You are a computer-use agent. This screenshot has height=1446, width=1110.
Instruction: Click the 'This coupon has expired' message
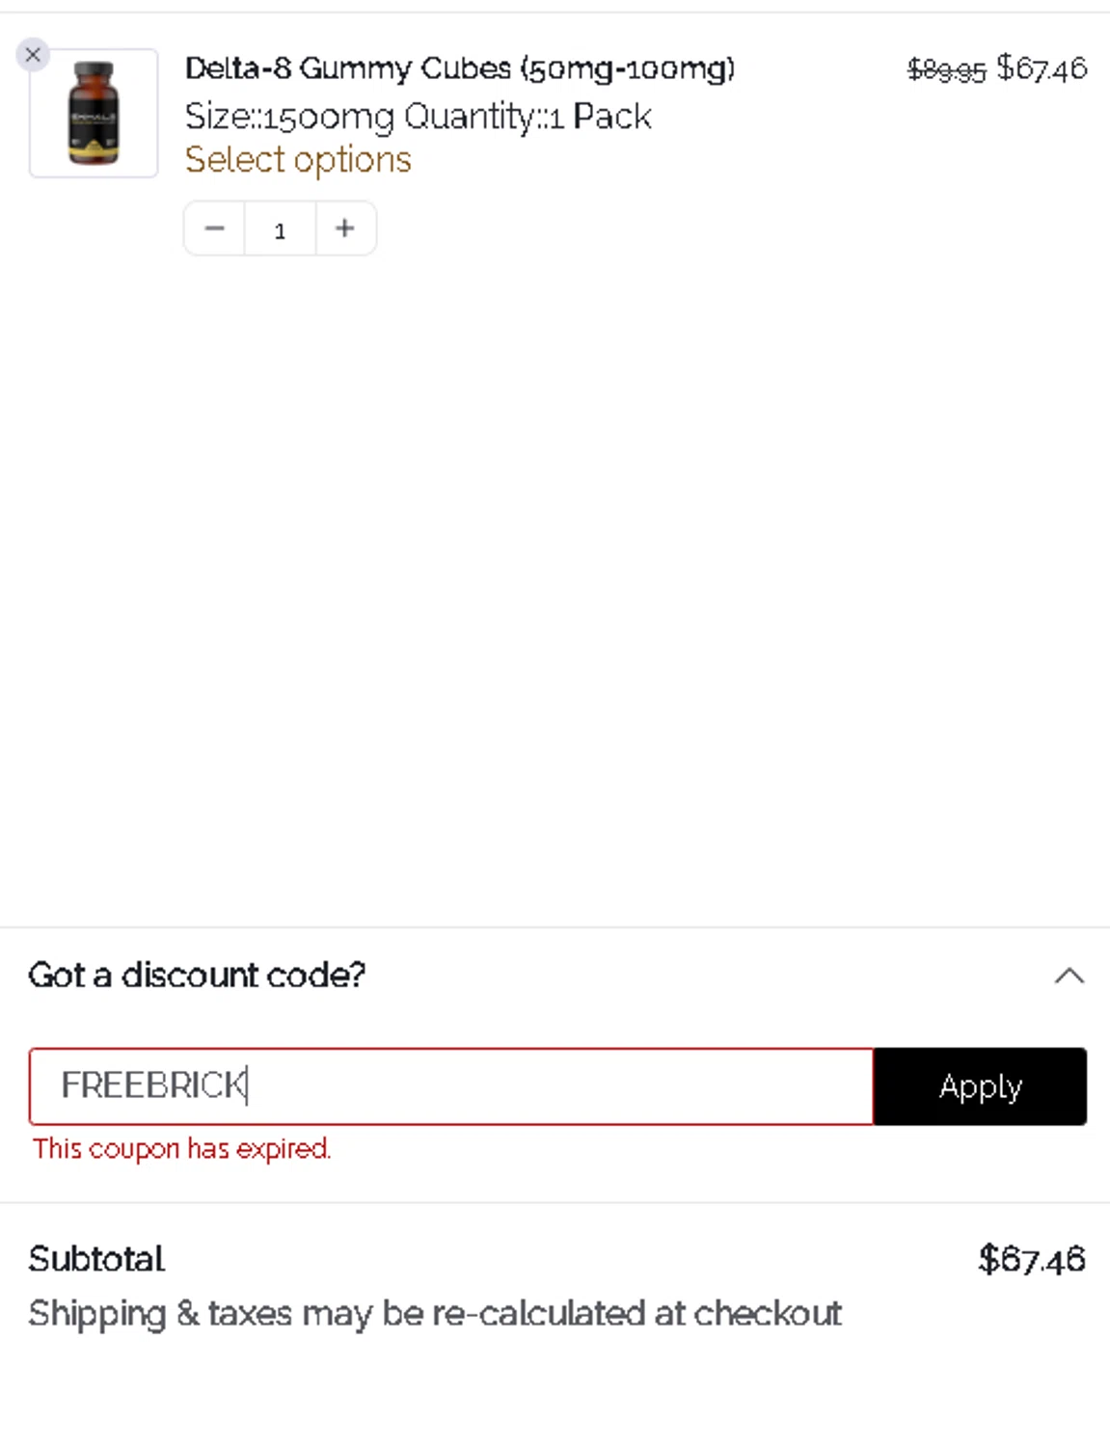pos(181,1148)
